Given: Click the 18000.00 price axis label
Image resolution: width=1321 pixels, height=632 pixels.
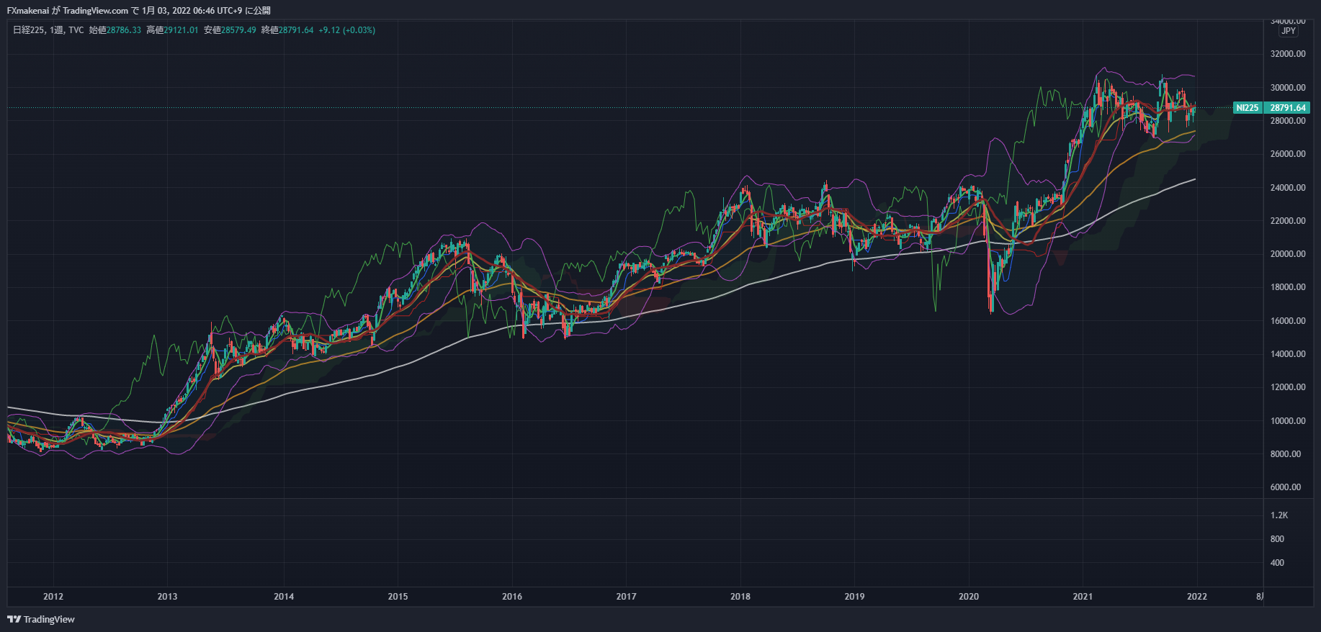Looking at the screenshot, I should pyautogui.click(x=1288, y=287).
